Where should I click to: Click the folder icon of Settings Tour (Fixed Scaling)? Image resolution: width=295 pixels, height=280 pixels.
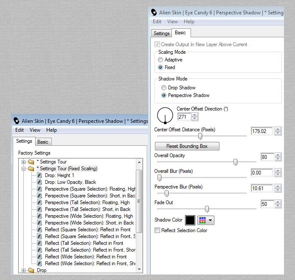(31, 169)
